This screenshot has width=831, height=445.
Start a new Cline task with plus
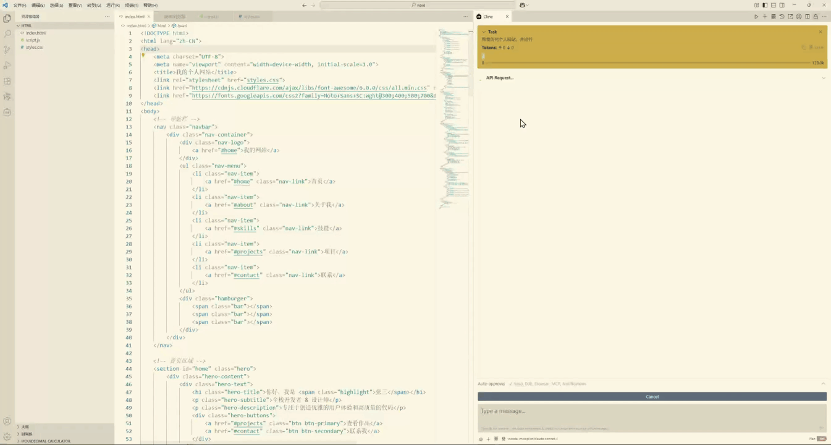pyautogui.click(x=765, y=17)
